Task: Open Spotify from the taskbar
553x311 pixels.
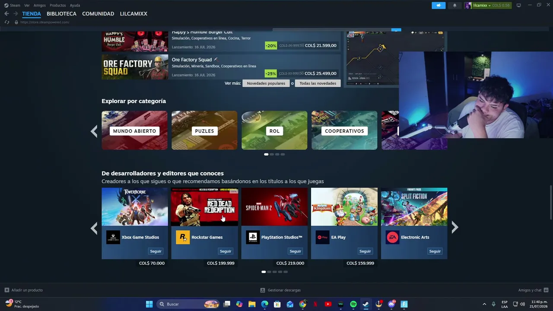Action: pos(353,304)
